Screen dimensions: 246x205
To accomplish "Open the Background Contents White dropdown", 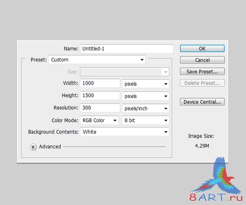I will [x=124, y=132].
